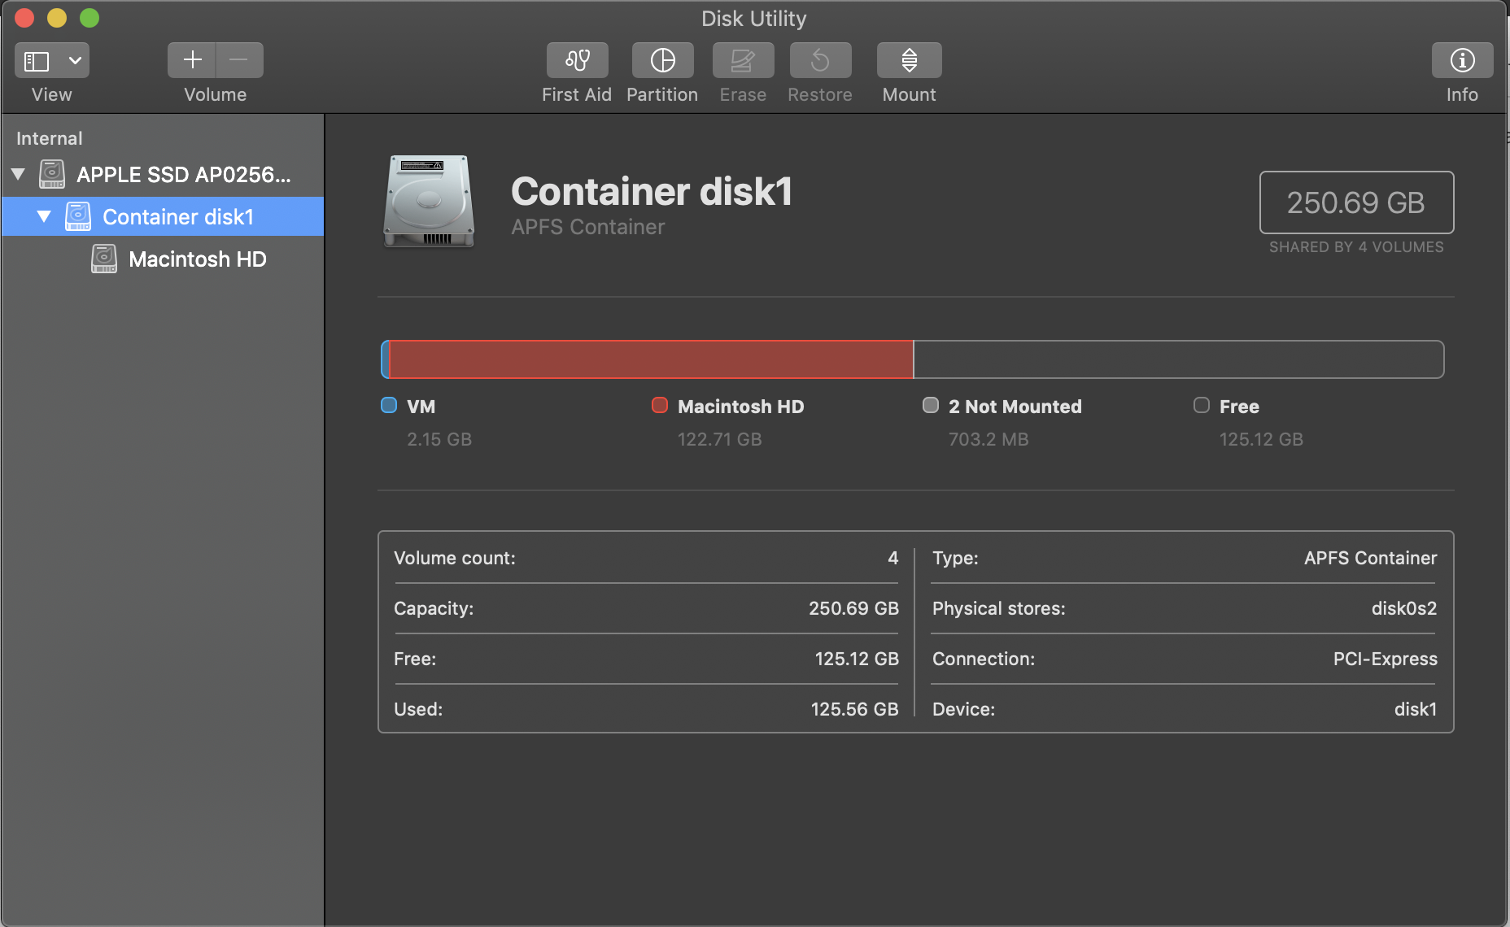Screen dimensions: 1510x927
Task: Open the Info panel icon
Action: pyautogui.click(x=1462, y=60)
